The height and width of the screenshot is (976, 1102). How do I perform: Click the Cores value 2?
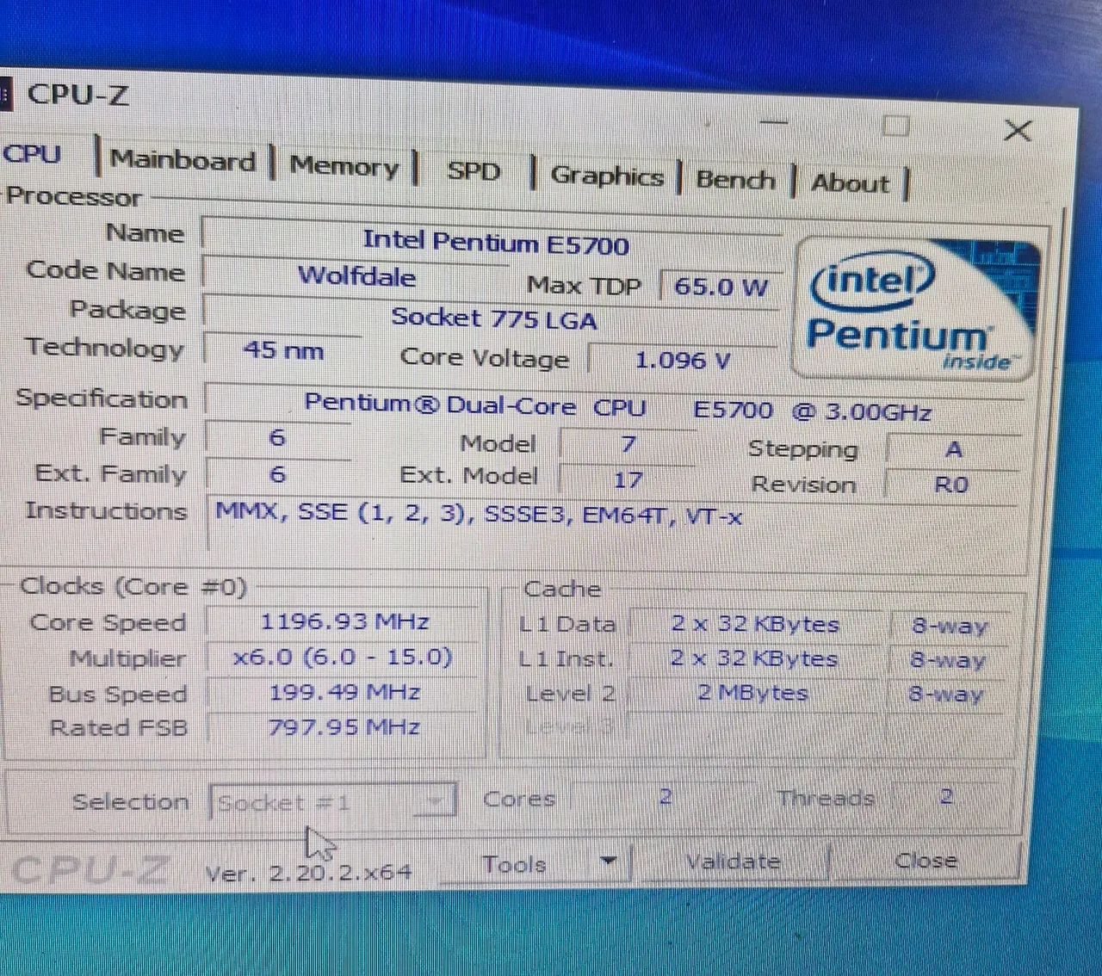pyautogui.click(x=666, y=797)
